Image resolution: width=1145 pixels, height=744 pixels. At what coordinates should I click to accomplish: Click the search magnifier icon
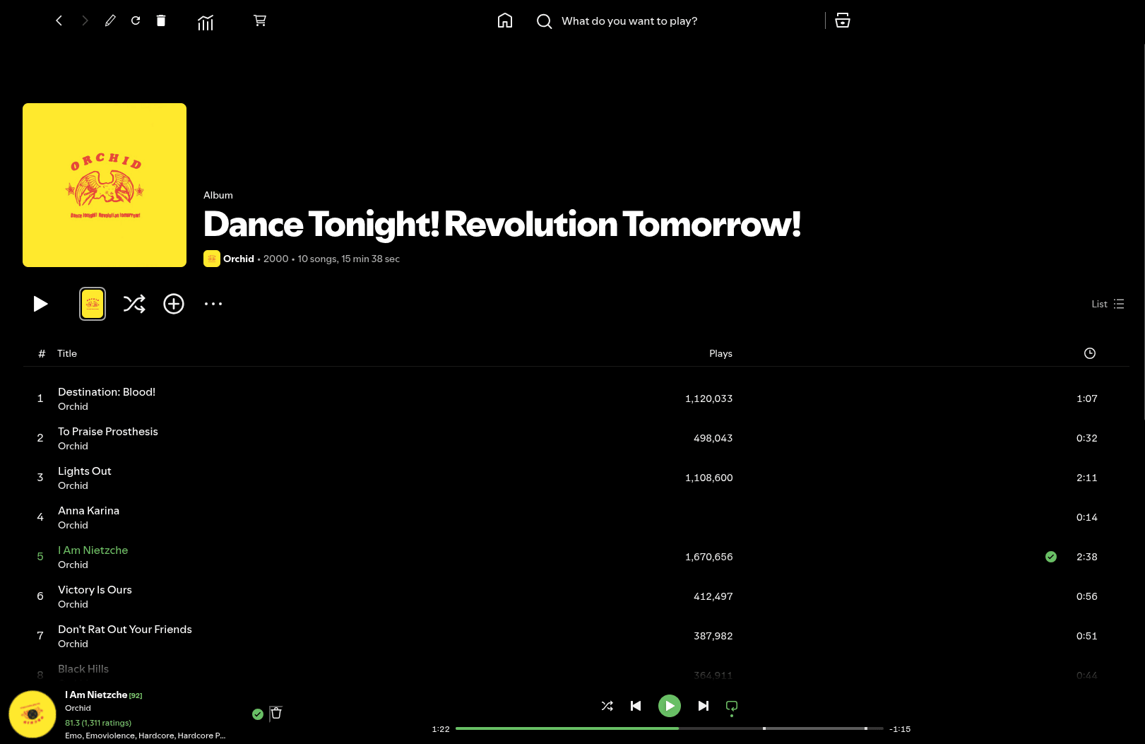click(544, 21)
